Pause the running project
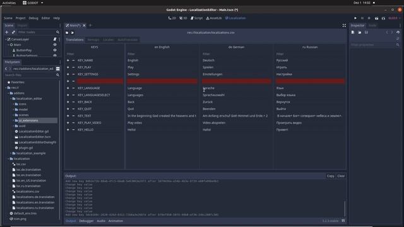 (x=362, y=18)
